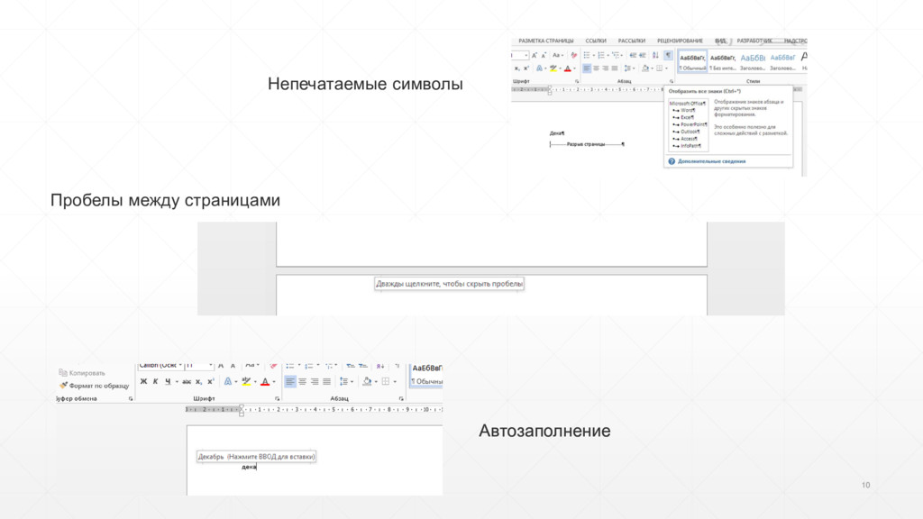This screenshot has height=519, width=923.
Task: Center text in Автозаполнение screenshot
Action: coord(303,382)
